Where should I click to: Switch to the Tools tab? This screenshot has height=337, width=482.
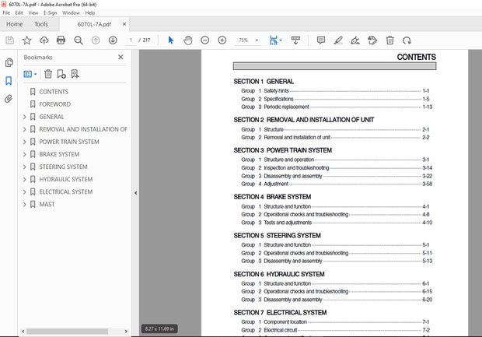[x=41, y=24]
